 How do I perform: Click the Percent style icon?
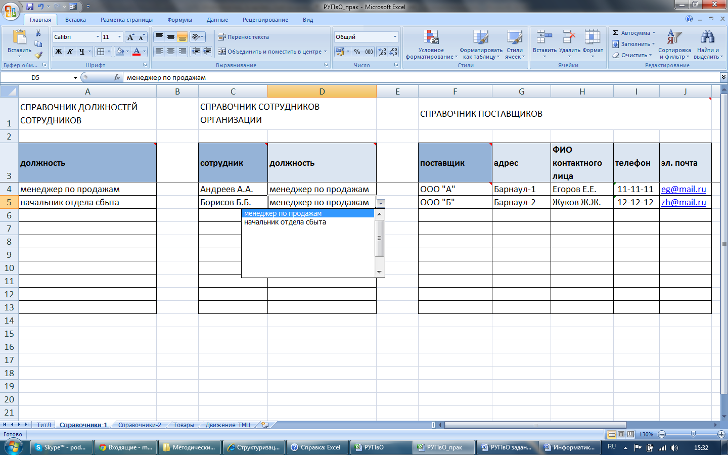[357, 52]
